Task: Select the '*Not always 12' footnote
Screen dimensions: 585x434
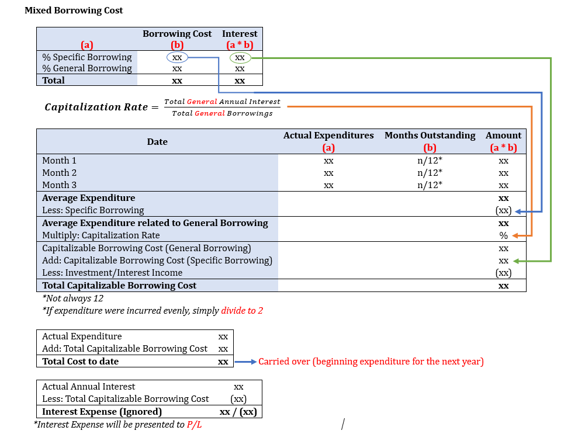Action: pos(72,298)
